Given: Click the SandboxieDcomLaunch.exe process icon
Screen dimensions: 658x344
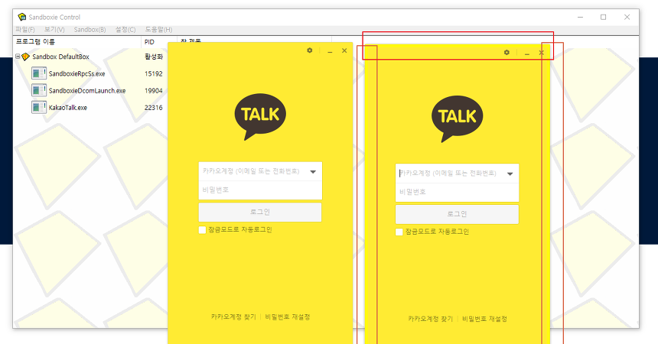Looking at the screenshot, I should pos(39,90).
